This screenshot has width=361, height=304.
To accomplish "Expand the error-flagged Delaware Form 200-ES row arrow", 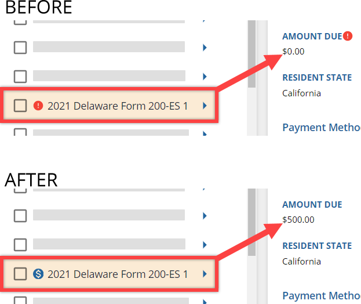I will click(x=205, y=106).
